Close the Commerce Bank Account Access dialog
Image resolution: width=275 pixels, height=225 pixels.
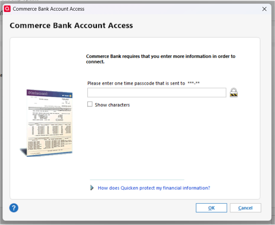click(x=264, y=9)
